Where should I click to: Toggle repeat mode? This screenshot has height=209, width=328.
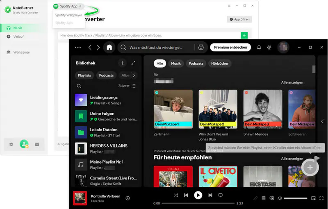220,195
